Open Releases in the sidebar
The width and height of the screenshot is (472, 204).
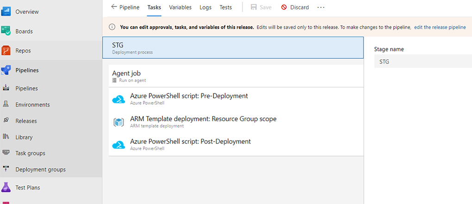coord(26,121)
